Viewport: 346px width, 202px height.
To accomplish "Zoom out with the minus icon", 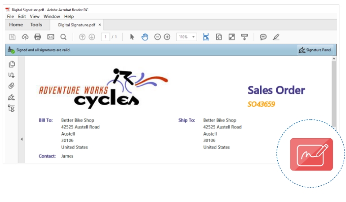I will (x=157, y=37).
